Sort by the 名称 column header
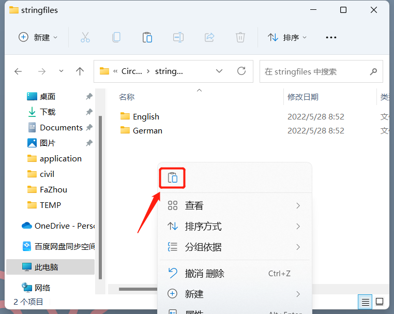Screen dimensions: 394x314 (x=127, y=97)
